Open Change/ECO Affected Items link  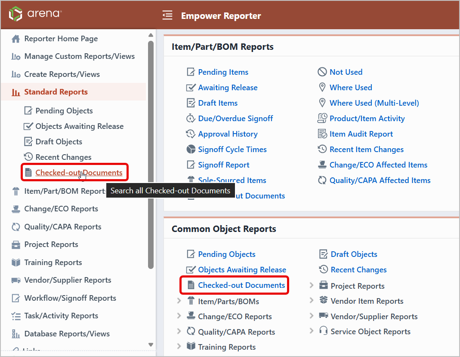point(378,165)
